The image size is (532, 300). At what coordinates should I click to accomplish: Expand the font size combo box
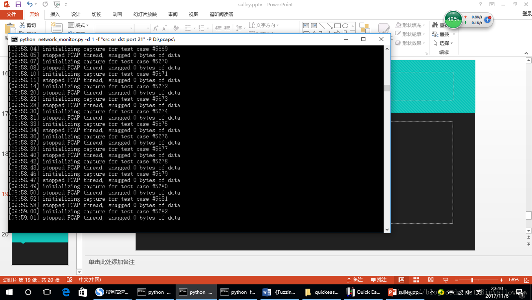pyautogui.click(x=148, y=28)
